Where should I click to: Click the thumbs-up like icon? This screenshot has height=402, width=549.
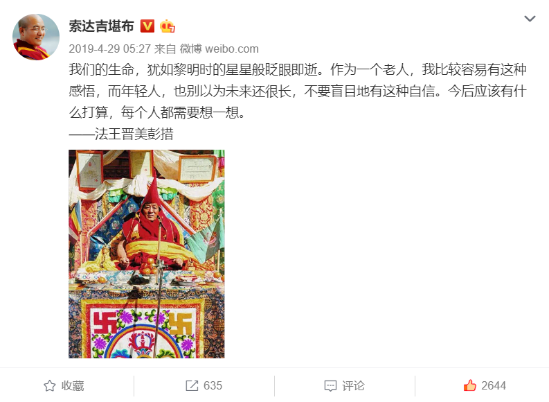pos(470,385)
